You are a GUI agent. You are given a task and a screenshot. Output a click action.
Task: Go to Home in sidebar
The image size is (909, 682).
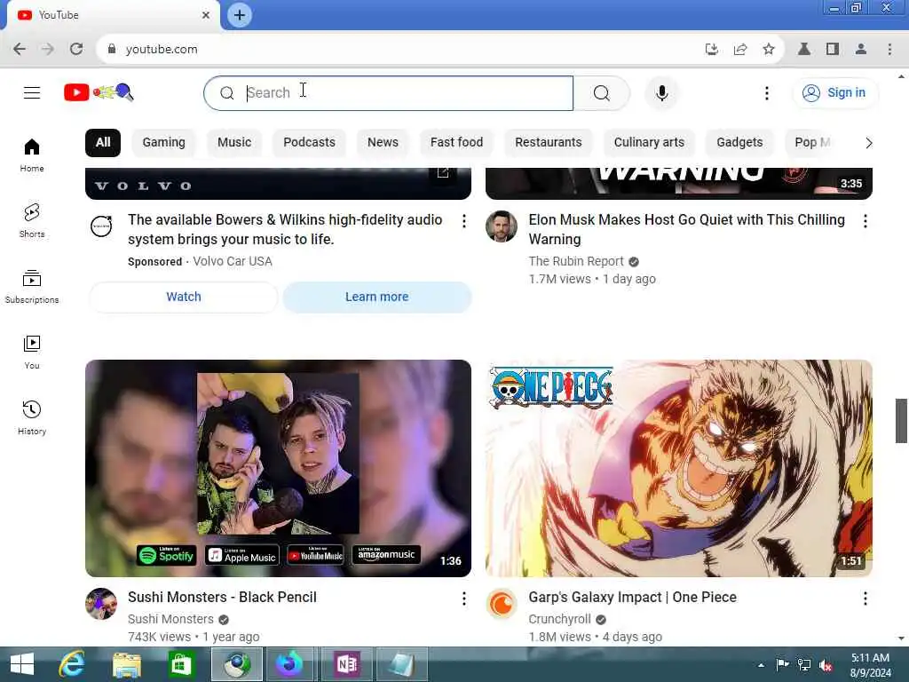pyautogui.click(x=32, y=155)
